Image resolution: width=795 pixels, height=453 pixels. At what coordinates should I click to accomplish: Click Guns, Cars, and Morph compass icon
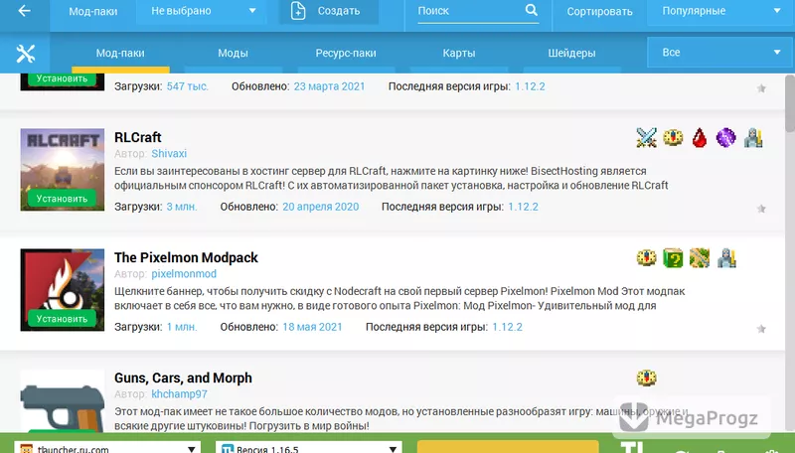[647, 378]
